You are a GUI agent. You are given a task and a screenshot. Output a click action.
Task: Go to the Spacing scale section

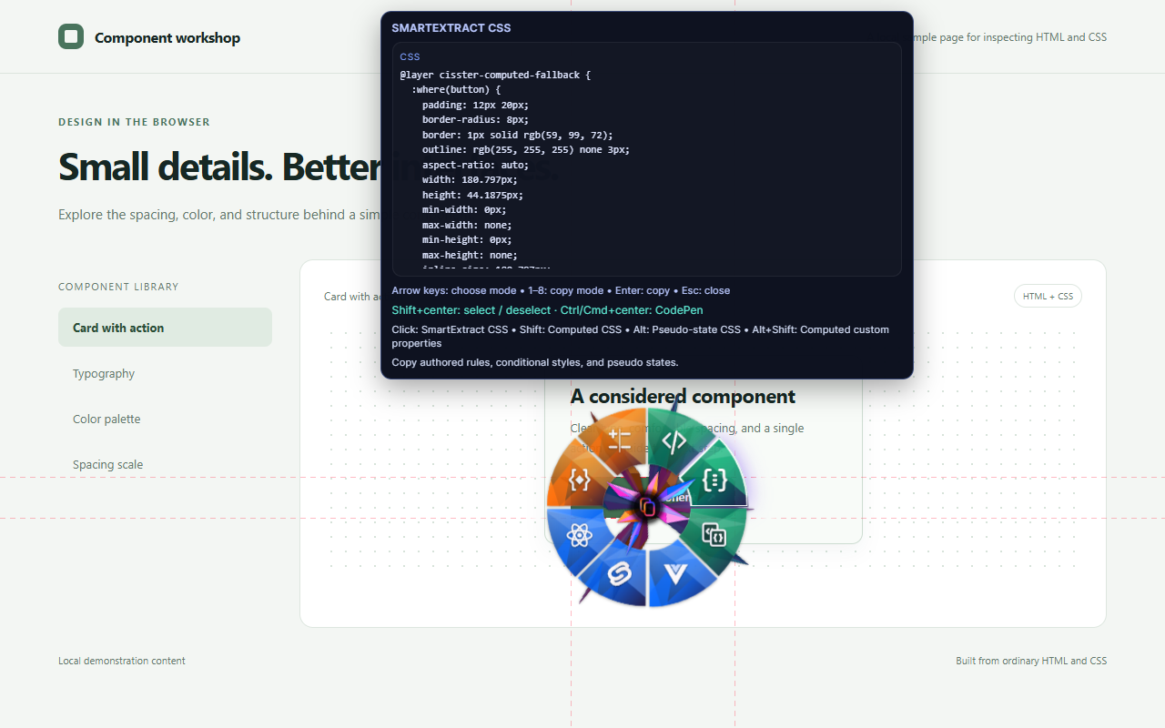coord(165,464)
